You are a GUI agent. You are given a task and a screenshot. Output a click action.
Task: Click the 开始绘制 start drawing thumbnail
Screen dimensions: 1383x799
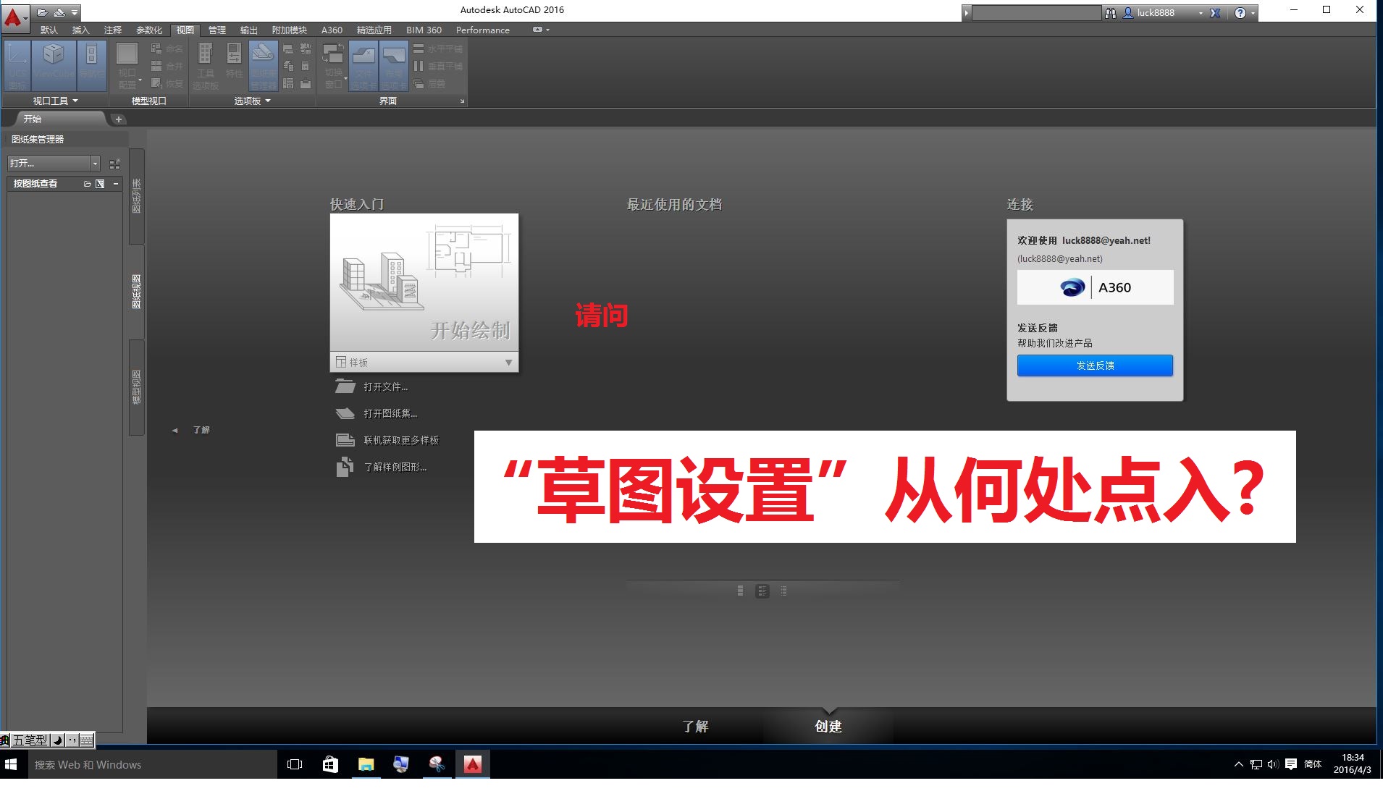click(424, 282)
